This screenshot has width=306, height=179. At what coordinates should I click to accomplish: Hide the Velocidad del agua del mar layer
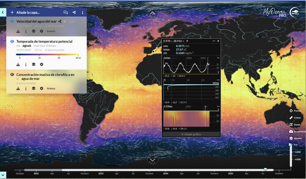click(x=12, y=21)
